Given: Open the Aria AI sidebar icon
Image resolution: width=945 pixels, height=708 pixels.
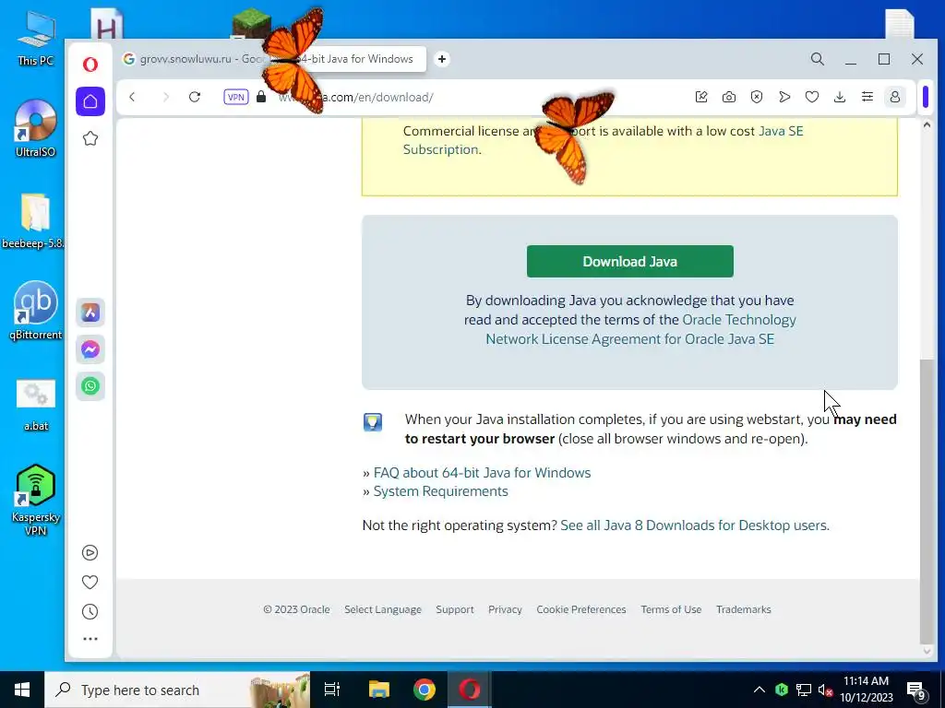Looking at the screenshot, I should click(x=90, y=313).
